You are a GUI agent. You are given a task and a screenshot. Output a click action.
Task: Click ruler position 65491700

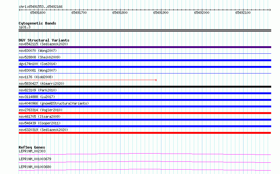[x=79, y=13]
